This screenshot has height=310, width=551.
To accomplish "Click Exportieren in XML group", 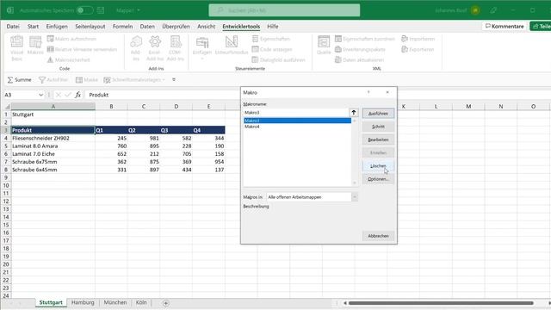I will [x=418, y=49].
